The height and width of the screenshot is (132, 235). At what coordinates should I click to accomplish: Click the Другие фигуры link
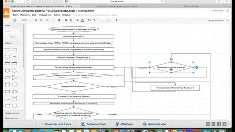pyautogui.click(x=12, y=118)
